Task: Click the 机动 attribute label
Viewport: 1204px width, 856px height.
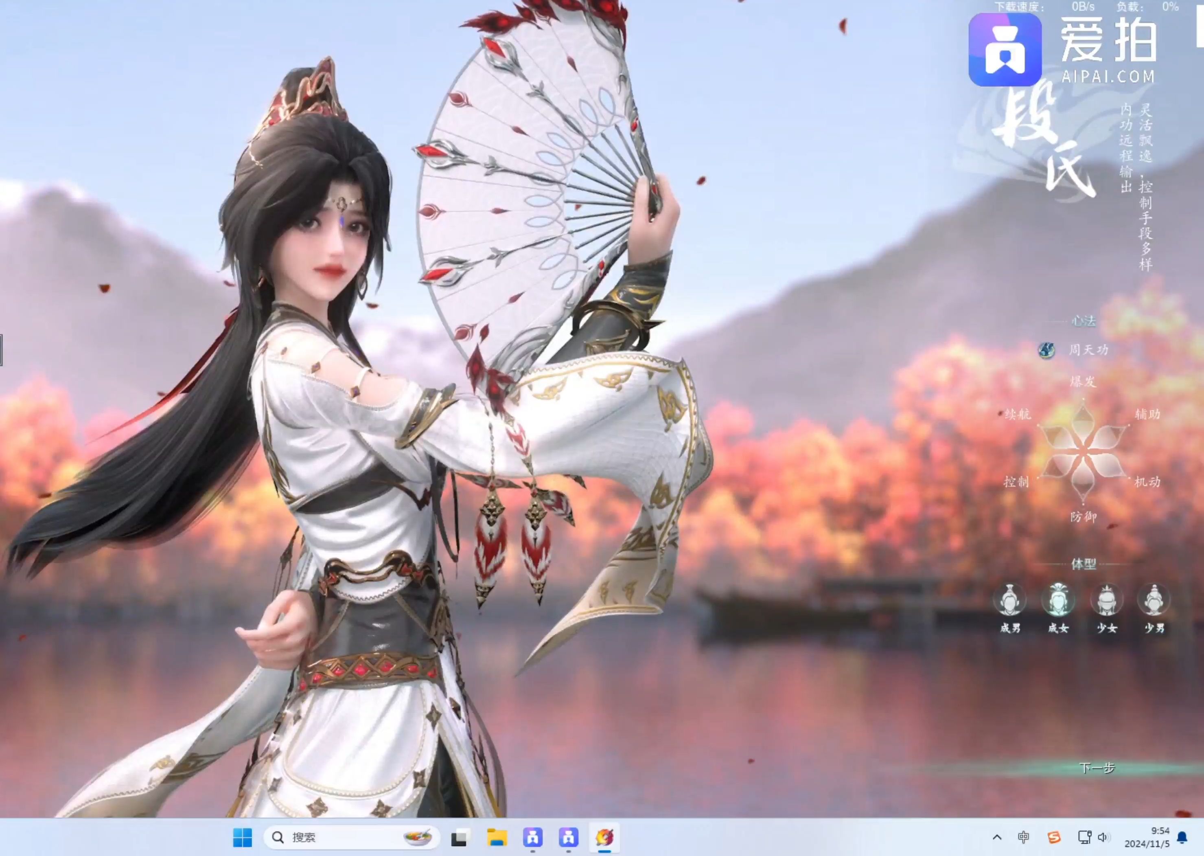Action: tap(1147, 482)
